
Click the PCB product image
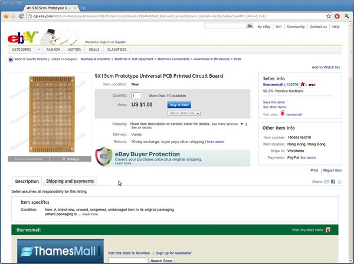click(x=52, y=114)
